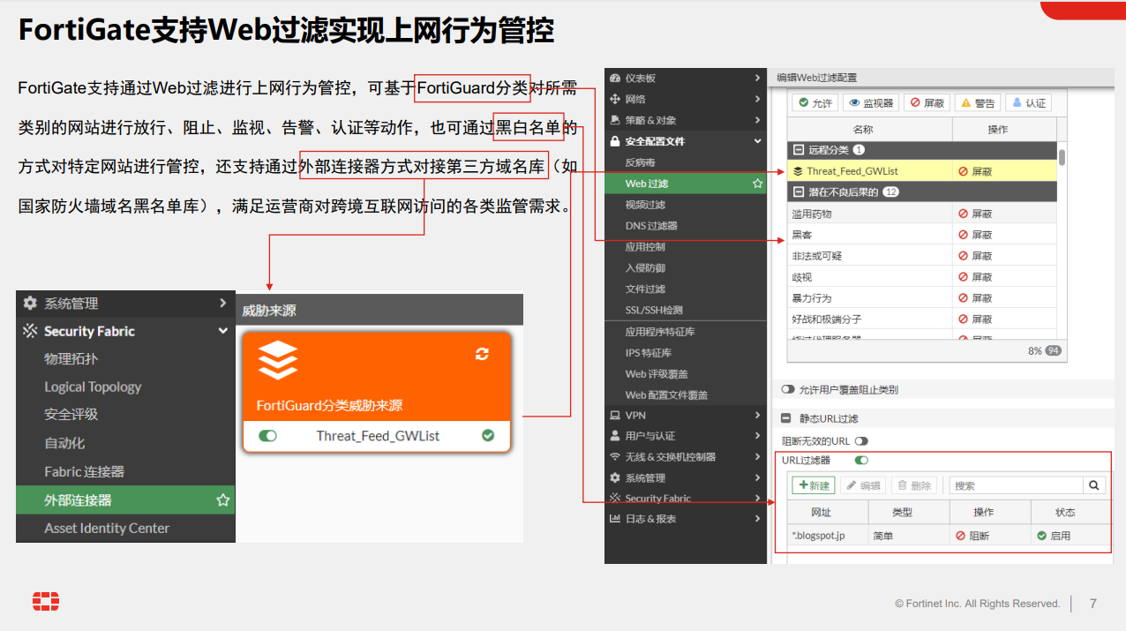The height and width of the screenshot is (631, 1126).
Task: Click the 搜索 input field in the URL filter
Action: click(1015, 485)
